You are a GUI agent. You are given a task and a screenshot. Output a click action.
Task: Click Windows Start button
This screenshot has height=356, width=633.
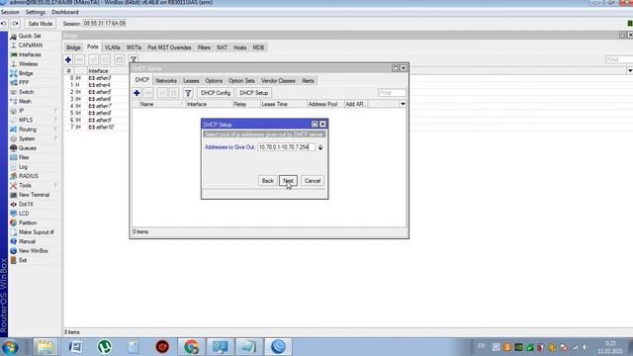point(10,347)
